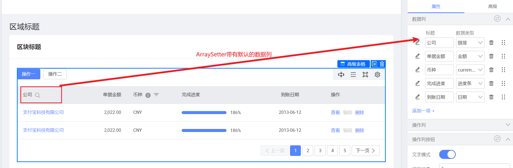
Task: Click the 完成进度 title input field
Action: (439, 83)
